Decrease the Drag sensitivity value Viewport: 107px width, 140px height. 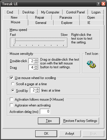click(36, 69)
